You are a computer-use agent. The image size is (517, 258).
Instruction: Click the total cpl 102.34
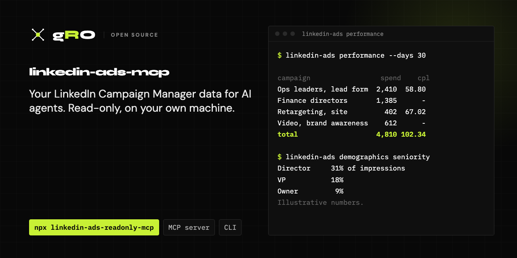tap(414, 134)
